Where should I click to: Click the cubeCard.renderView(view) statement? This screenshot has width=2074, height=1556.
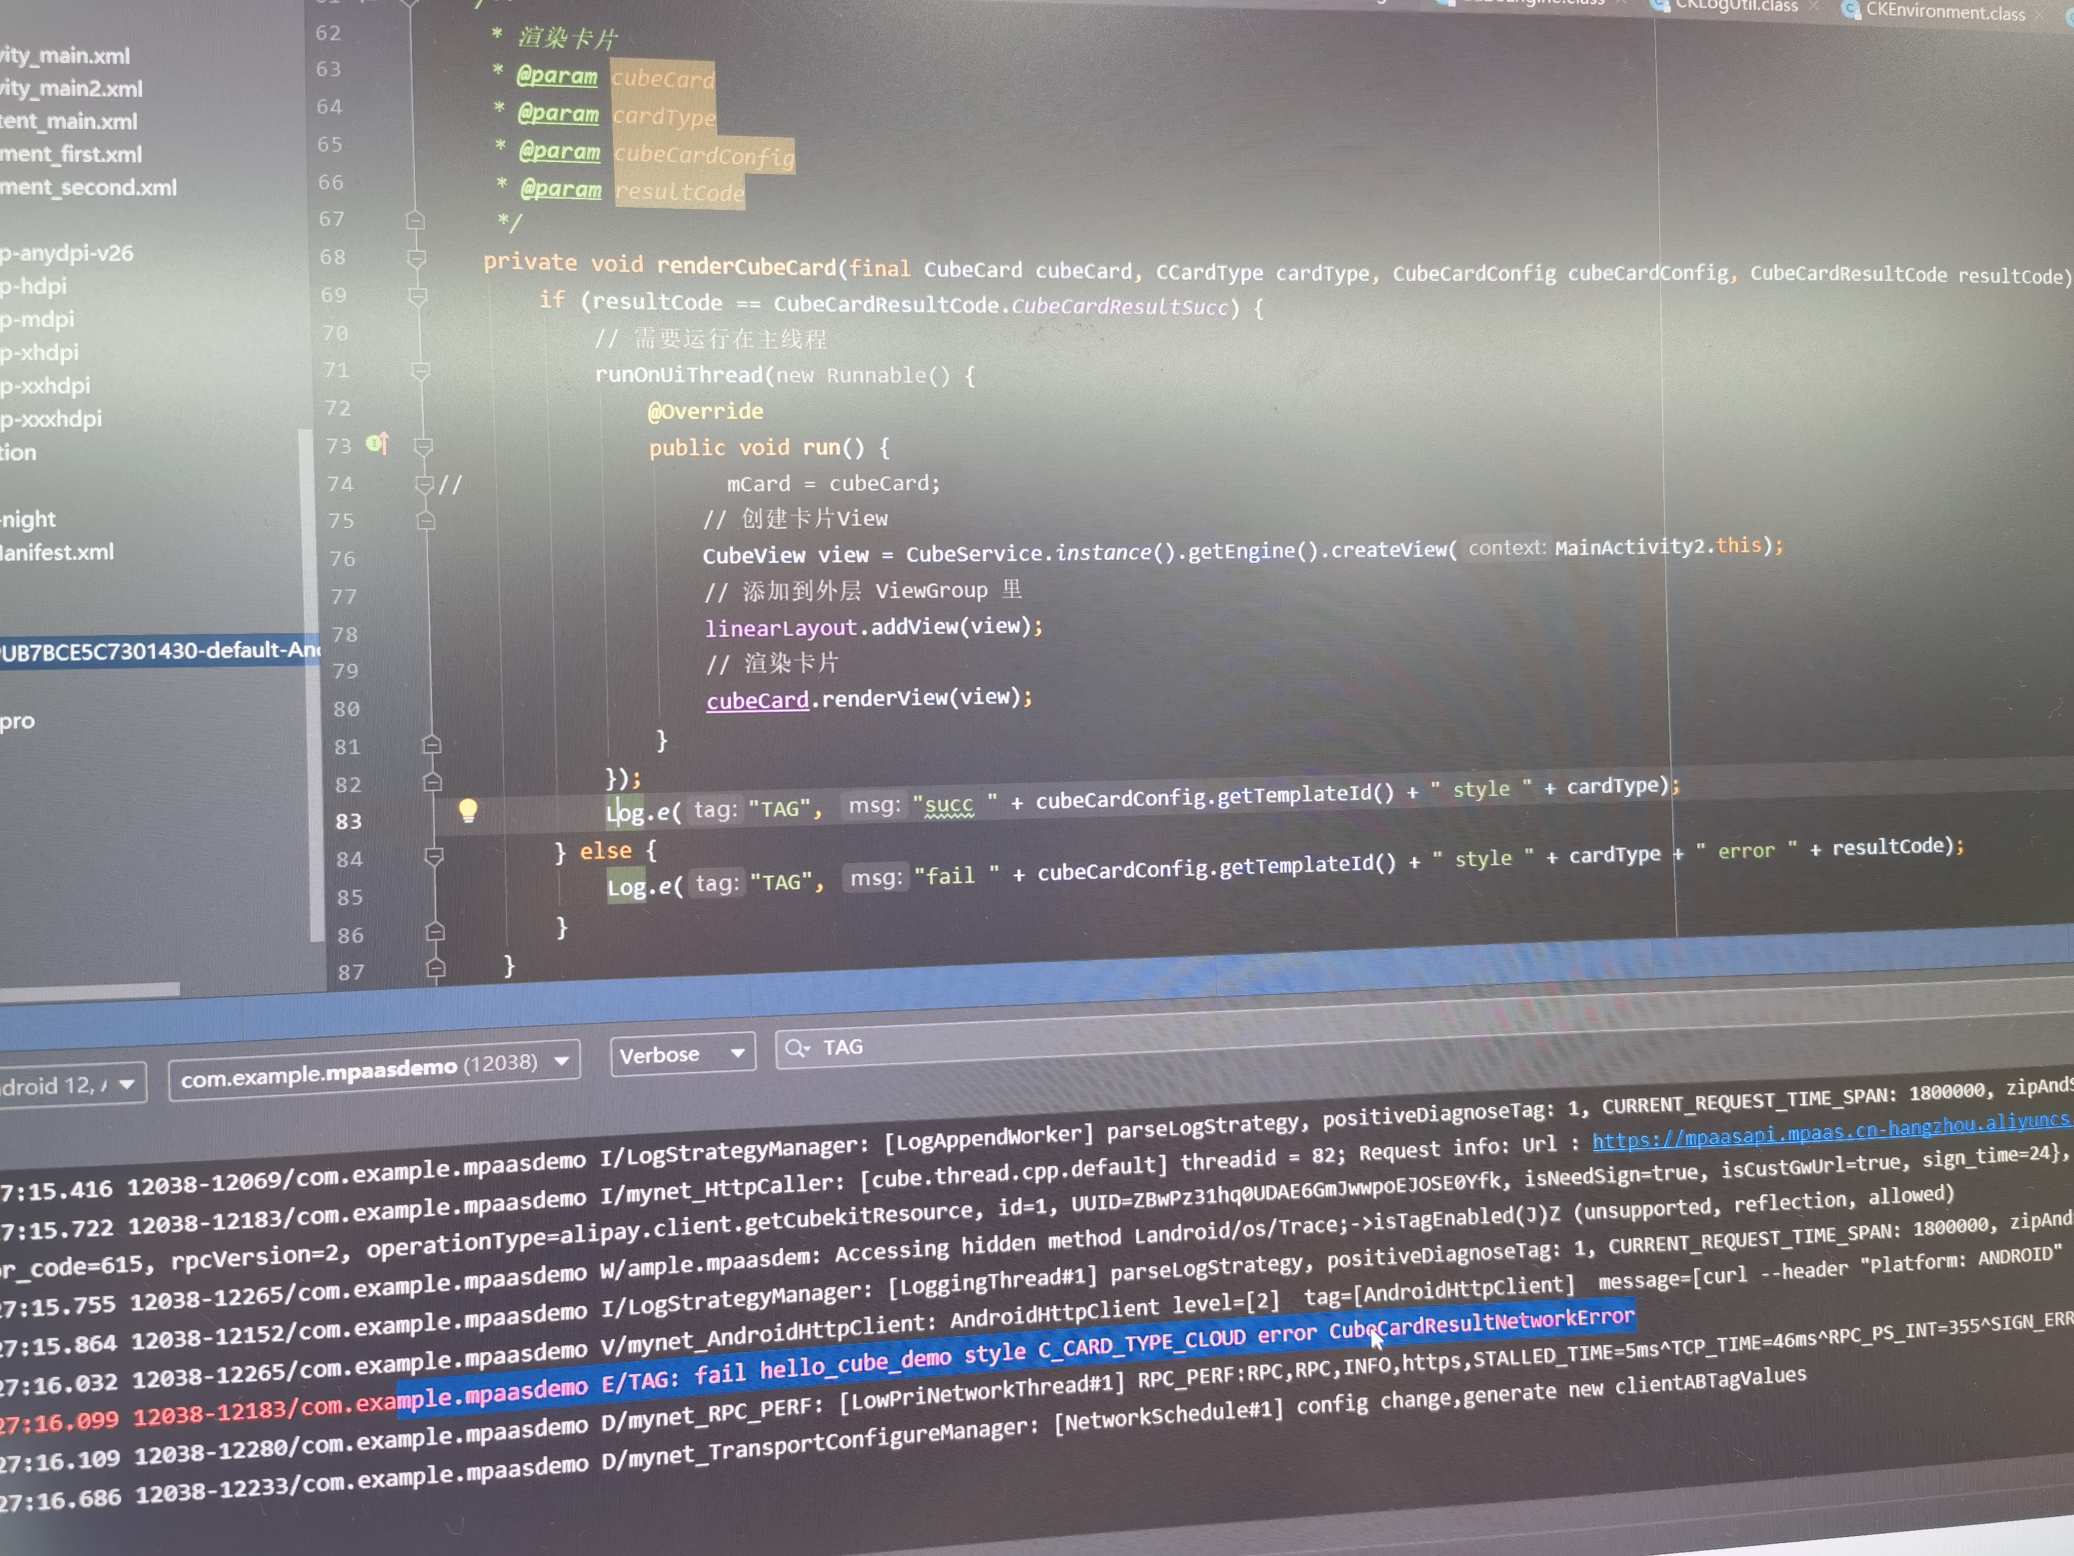[x=869, y=699]
